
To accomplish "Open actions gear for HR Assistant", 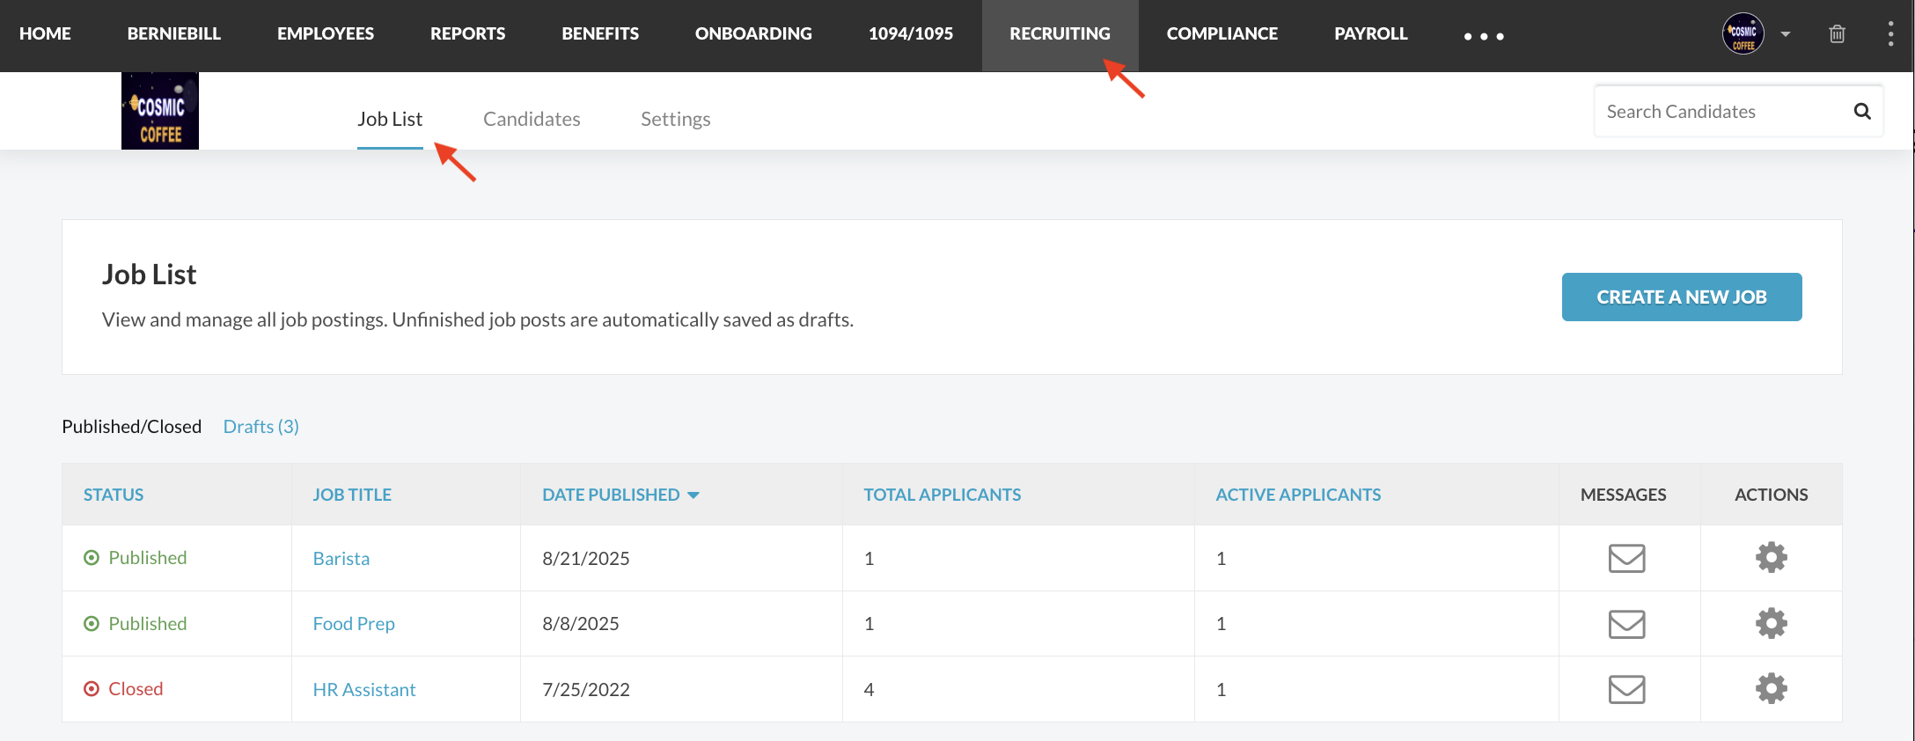I will [x=1771, y=688].
